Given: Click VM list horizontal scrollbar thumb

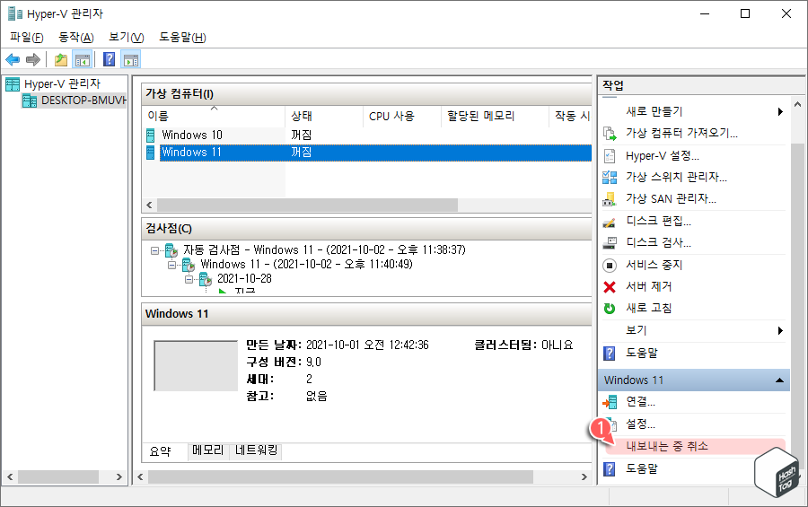Looking at the screenshot, I should [307, 205].
